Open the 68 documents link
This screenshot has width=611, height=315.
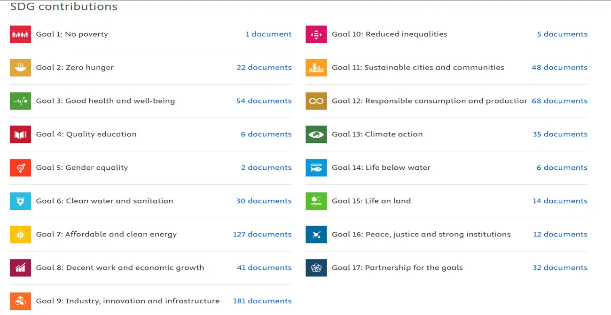[x=559, y=101]
